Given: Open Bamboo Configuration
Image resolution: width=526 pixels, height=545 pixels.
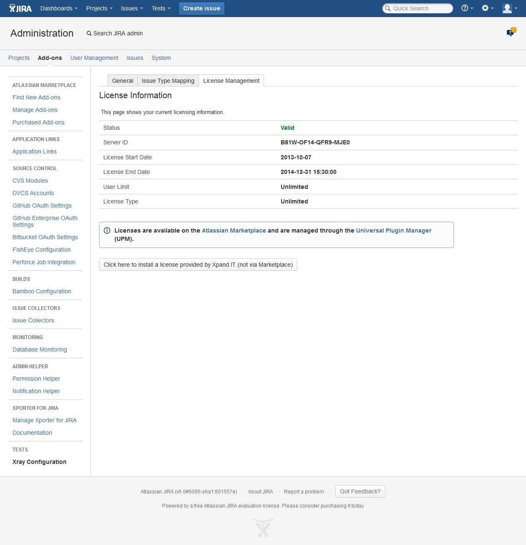Looking at the screenshot, I should click(x=42, y=291).
